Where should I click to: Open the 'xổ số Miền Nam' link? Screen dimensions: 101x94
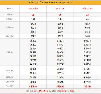tap(41, 91)
